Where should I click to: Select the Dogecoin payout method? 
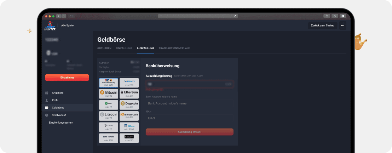(x=129, y=105)
